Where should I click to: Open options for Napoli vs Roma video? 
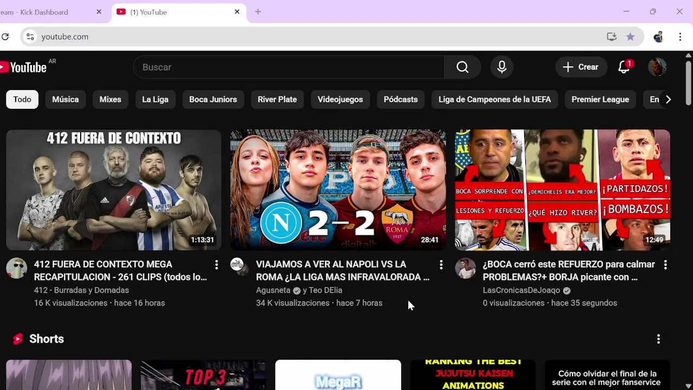click(x=441, y=264)
